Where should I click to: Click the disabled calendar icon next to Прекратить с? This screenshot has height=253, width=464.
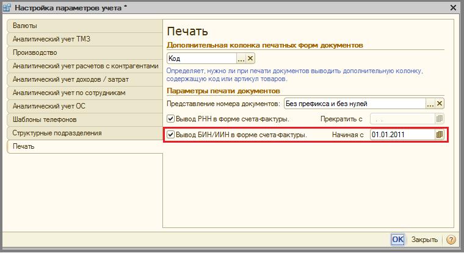(439, 119)
